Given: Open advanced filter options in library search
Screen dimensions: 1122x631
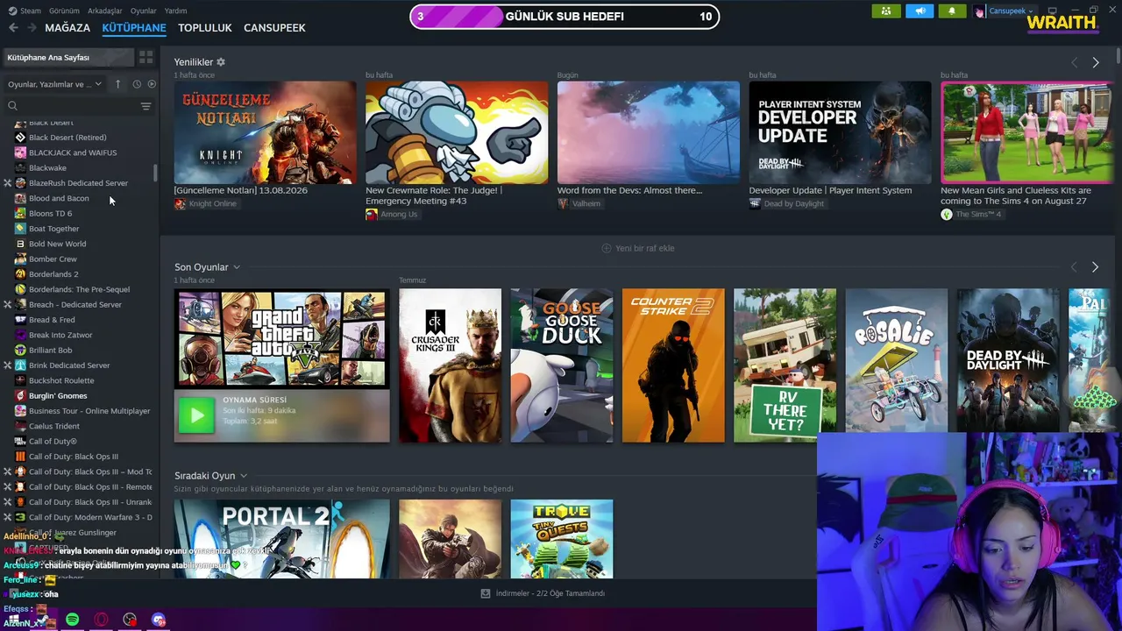Looking at the screenshot, I should pyautogui.click(x=146, y=106).
